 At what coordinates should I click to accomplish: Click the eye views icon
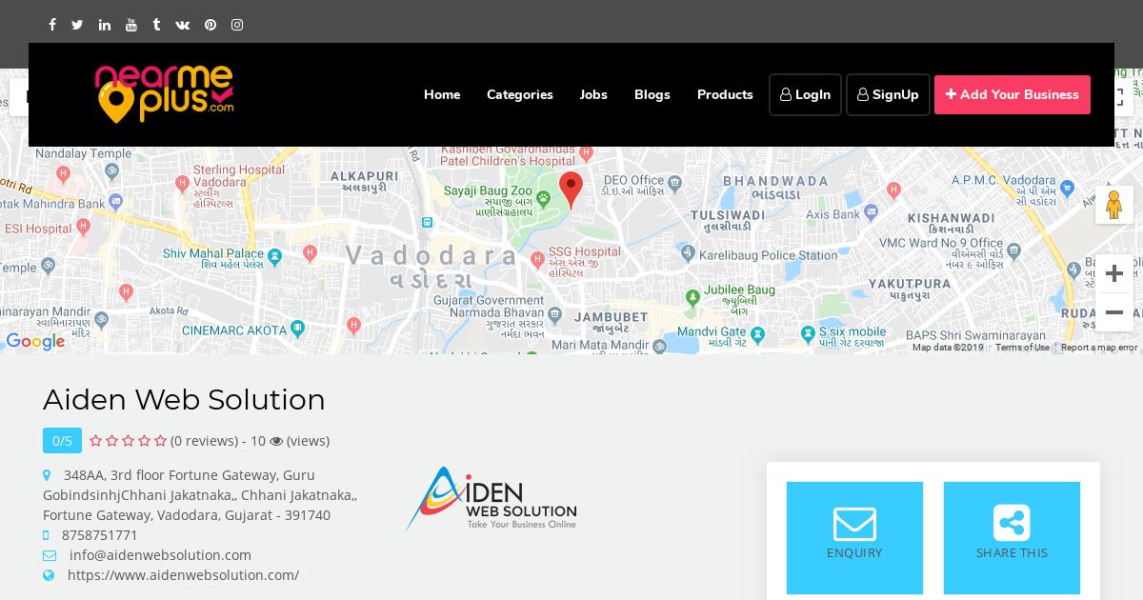(x=276, y=441)
